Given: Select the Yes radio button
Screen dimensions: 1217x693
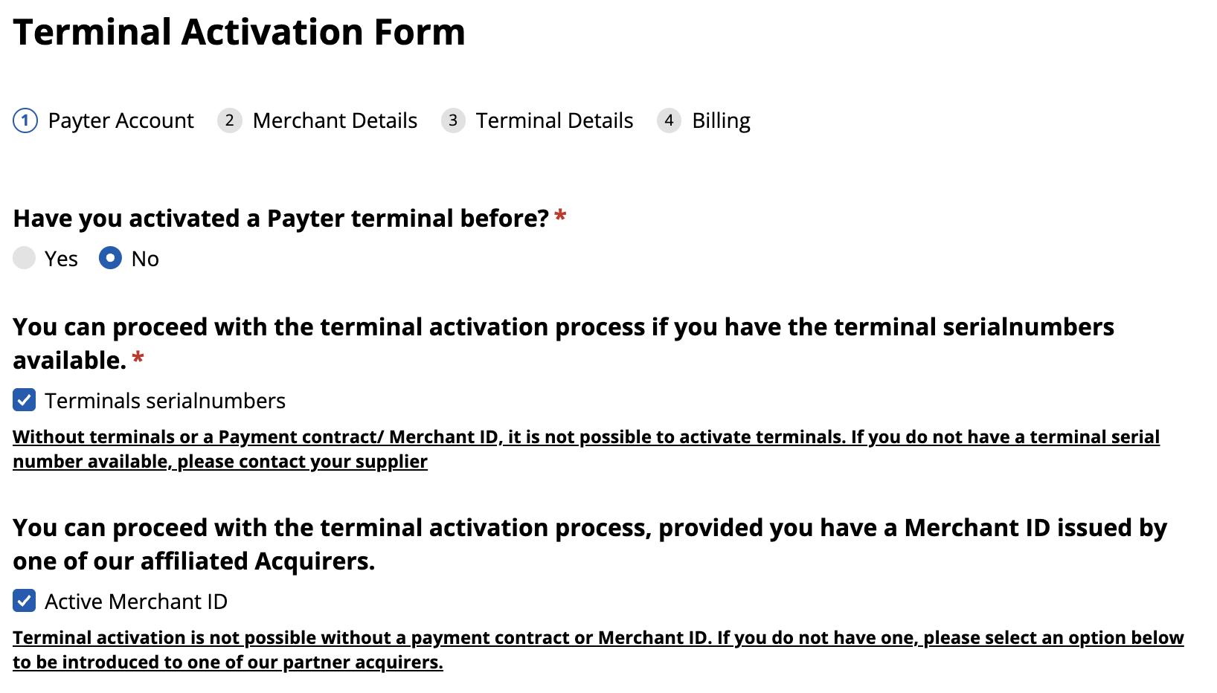Looking at the screenshot, I should 25,258.
